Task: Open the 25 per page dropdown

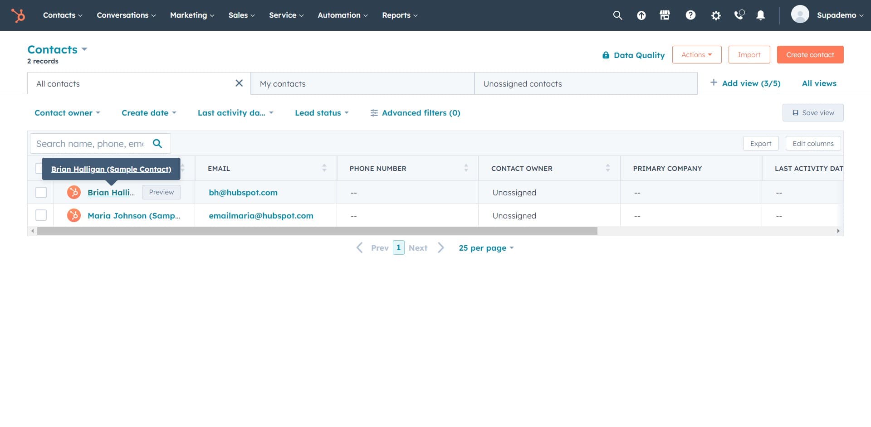Action: click(486, 248)
